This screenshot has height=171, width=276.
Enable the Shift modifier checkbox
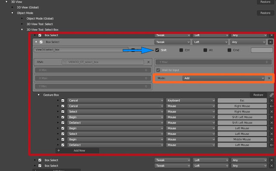pos(157,50)
